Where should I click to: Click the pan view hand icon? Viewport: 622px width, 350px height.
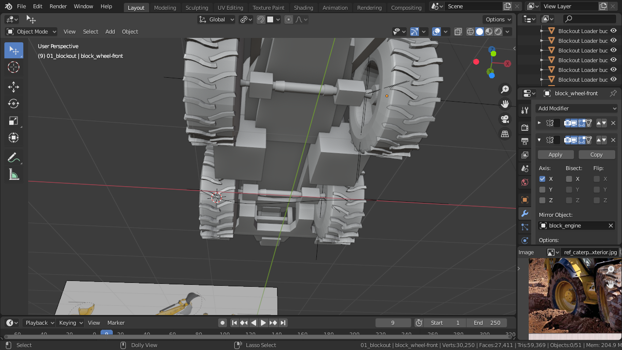tap(505, 104)
